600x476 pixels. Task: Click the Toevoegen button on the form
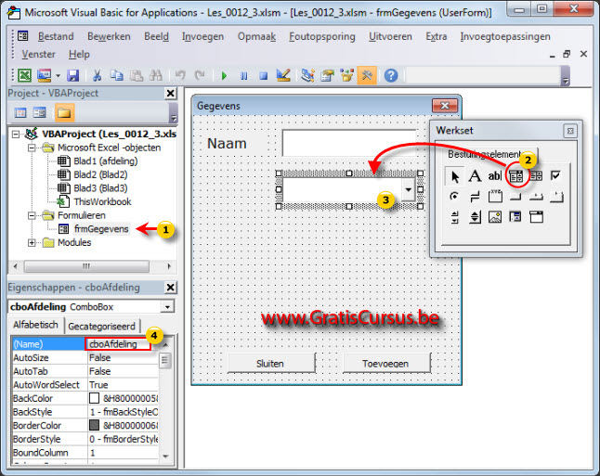click(385, 364)
